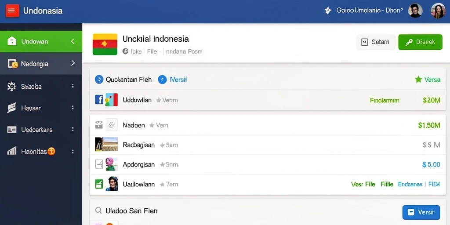Image resolution: width=450 pixels, height=225 pixels.
Task: Toggle the star in the Racbagisan row
Action: point(162,145)
